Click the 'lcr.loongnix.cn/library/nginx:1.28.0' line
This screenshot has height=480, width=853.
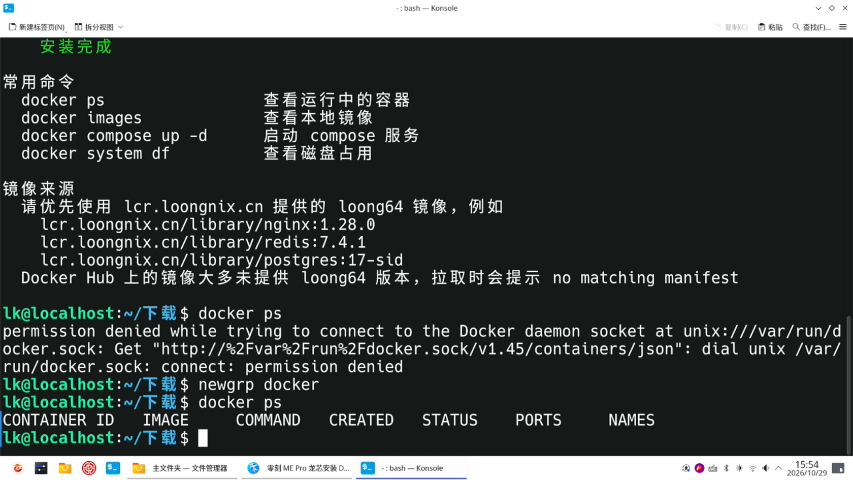208,225
